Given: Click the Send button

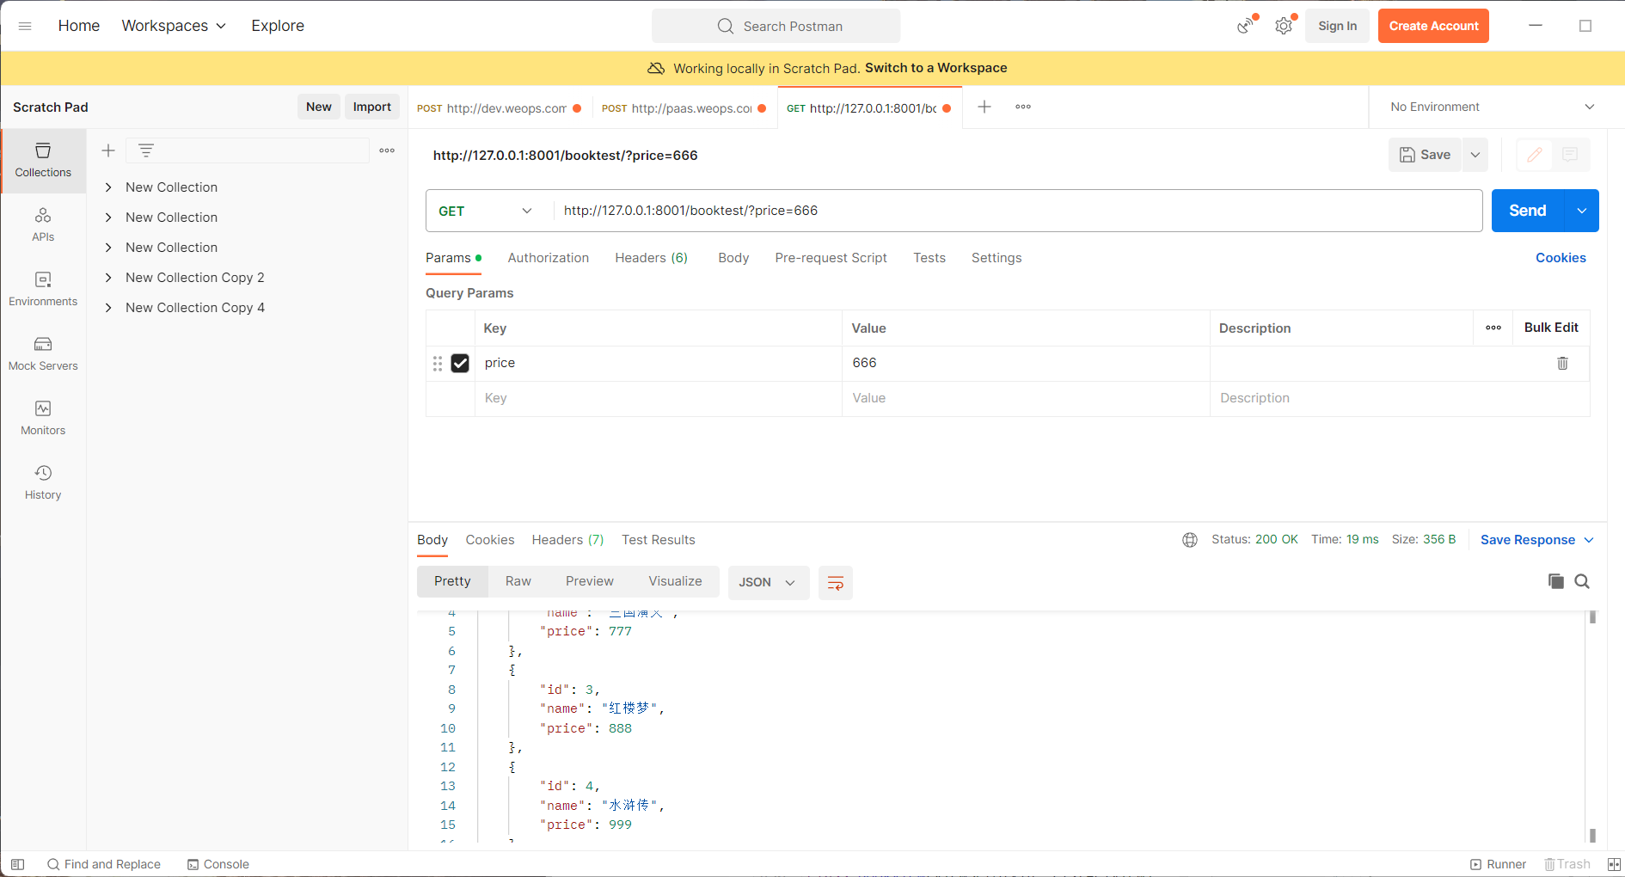Looking at the screenshot, I should [x=1528, y=211].
